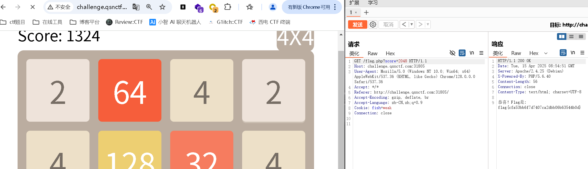Open the G1itch::CTF bookmark

pyautogui.click(x=226, y=22)
